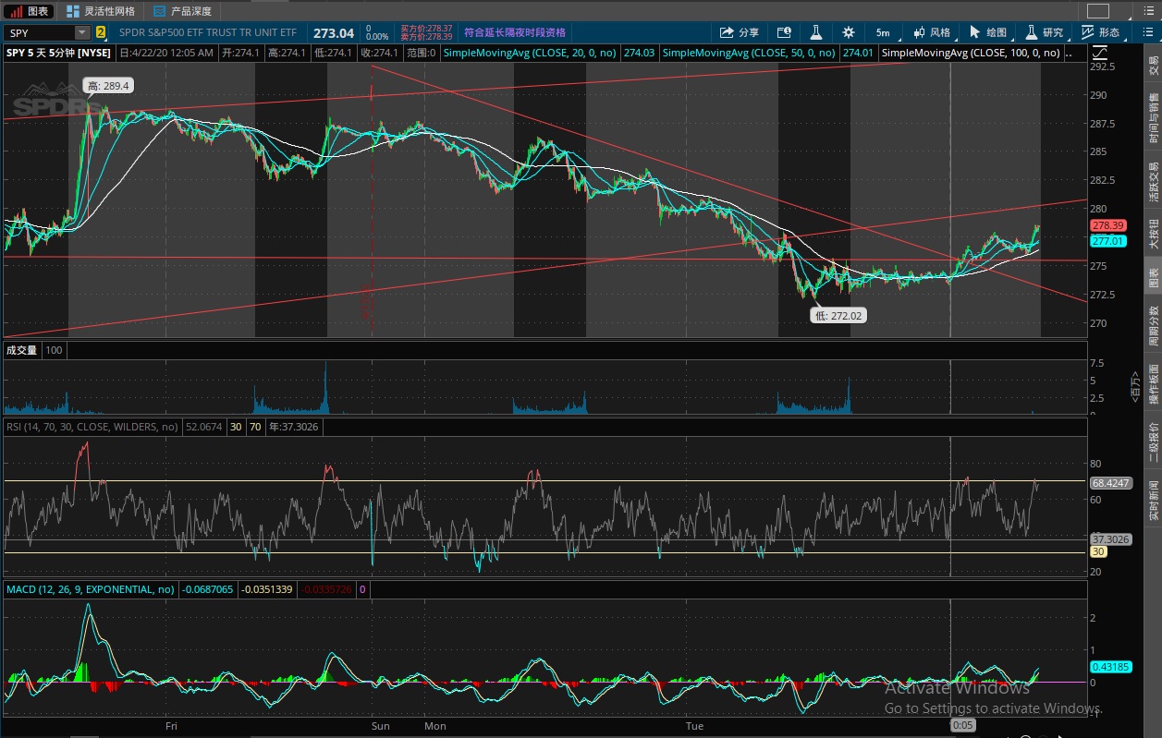This screenshot has width=1162, height=738.
Task: Click the SPY 5 天 5分钟 [NYSE] chart label
Action: [57, 53]
